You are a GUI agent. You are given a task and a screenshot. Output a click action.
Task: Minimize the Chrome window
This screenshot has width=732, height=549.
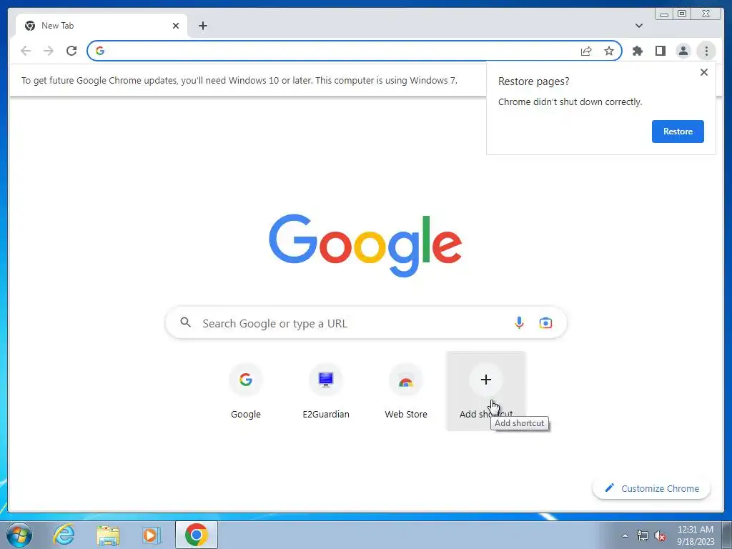pyautogui.click(x=663, y=14)
